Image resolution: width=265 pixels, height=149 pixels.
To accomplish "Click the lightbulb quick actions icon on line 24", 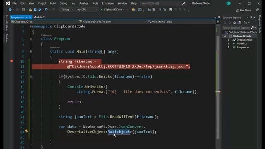I will pyautogui.click(x=26, y=131).
